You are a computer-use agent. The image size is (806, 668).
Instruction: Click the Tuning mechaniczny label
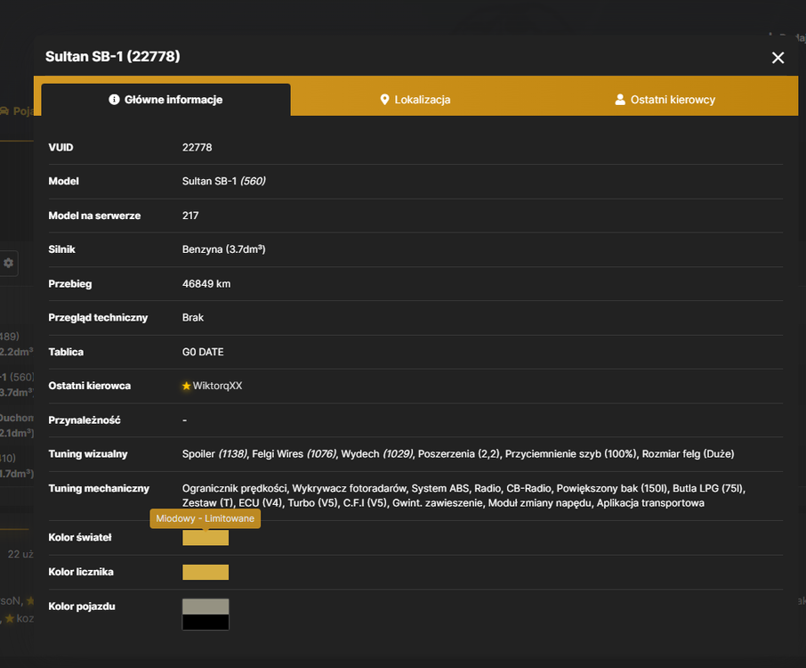[99, 488]
